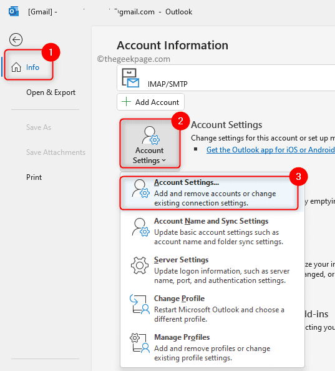Click the IMAP/SMTP mailbox account icon
This screenshot has height=371, width=335.
click(130, 78)
